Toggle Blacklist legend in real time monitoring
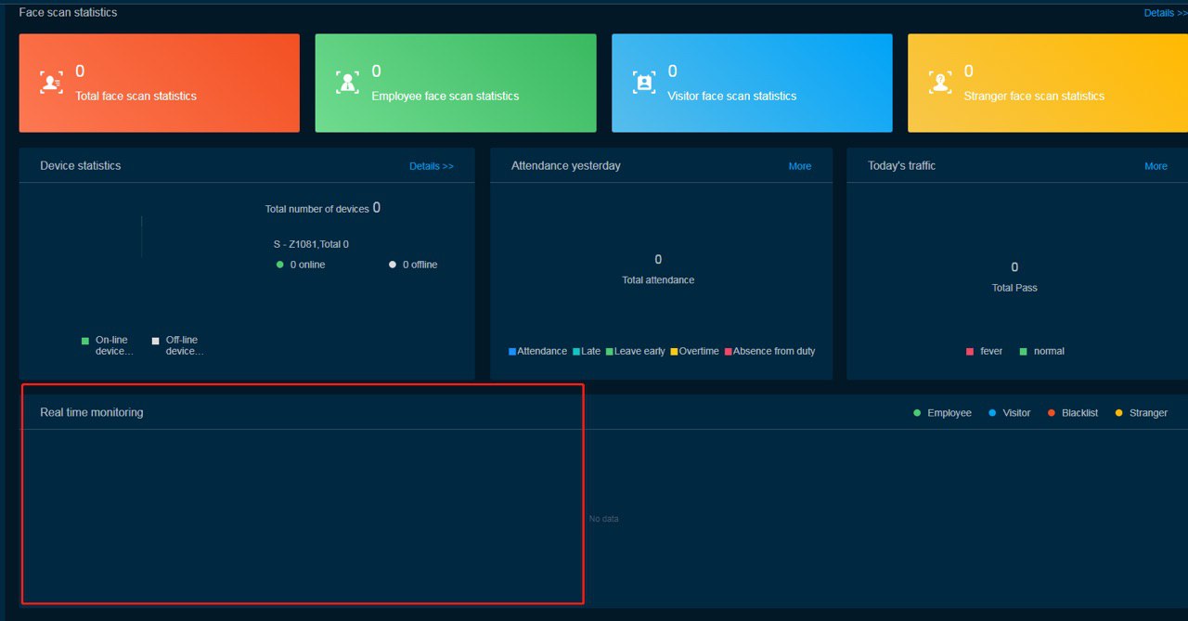The width and height of the screenshot is (1188, 621). (1073, 412)
